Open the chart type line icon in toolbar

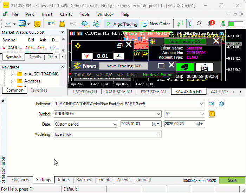[x=8, y=24]
